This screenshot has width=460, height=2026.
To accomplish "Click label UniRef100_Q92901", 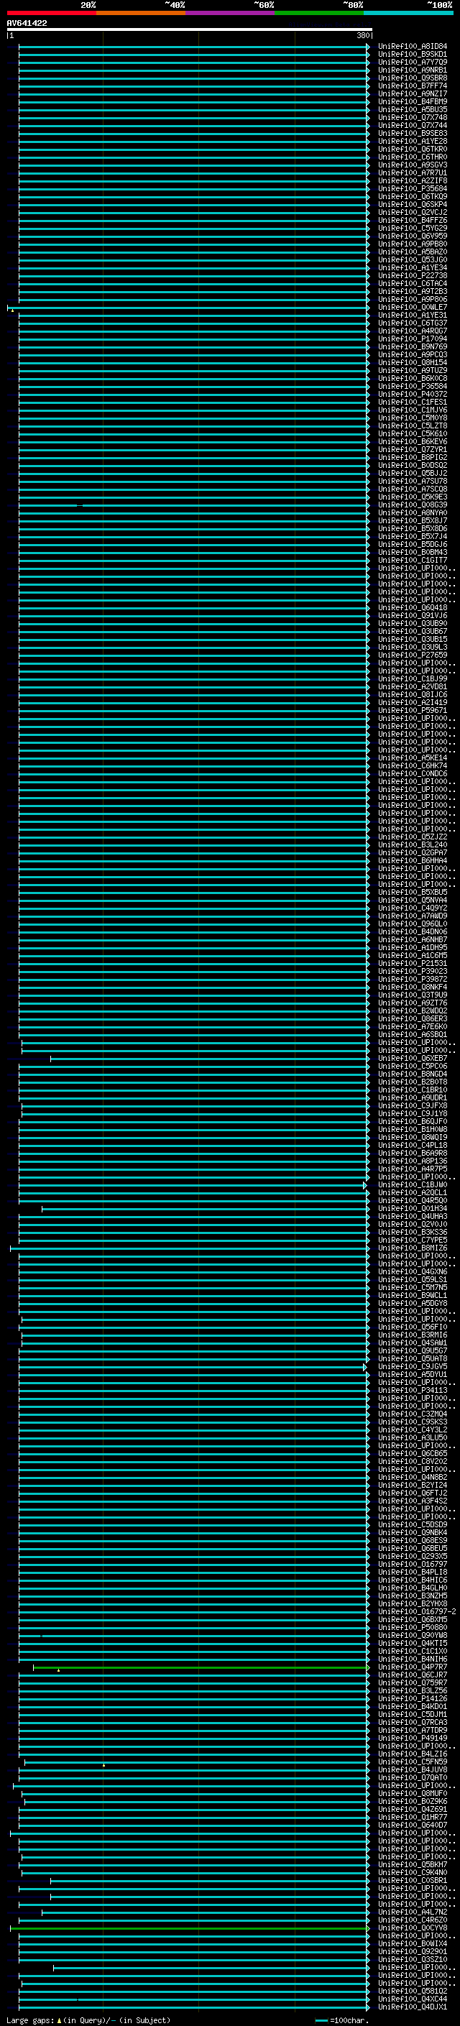I will 413,1952.
